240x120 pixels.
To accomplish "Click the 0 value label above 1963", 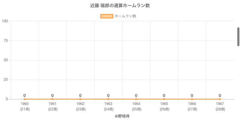I will 108,95.
